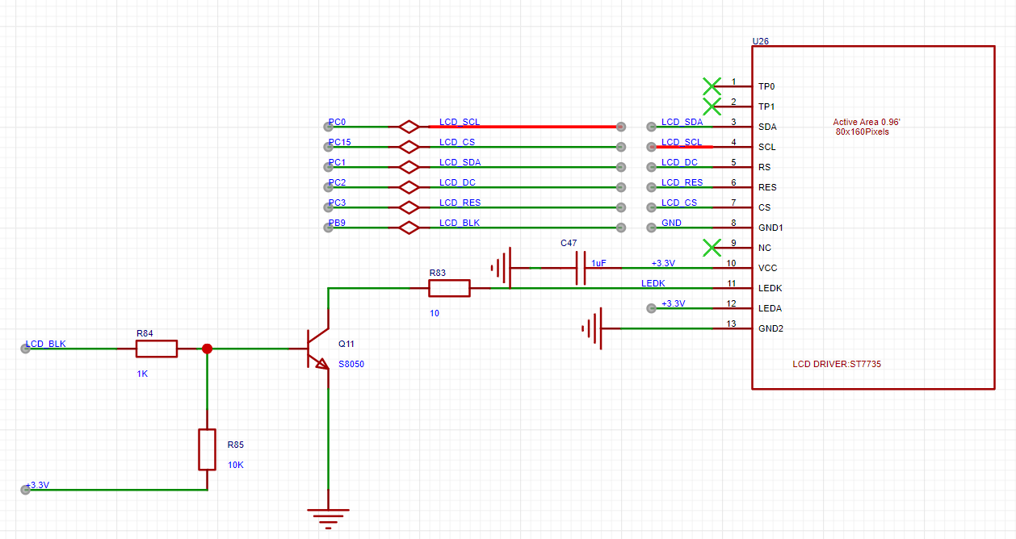Click the 1K value of R84
The height and width of the screenshot is (539, 1016).
coord(142,374)
